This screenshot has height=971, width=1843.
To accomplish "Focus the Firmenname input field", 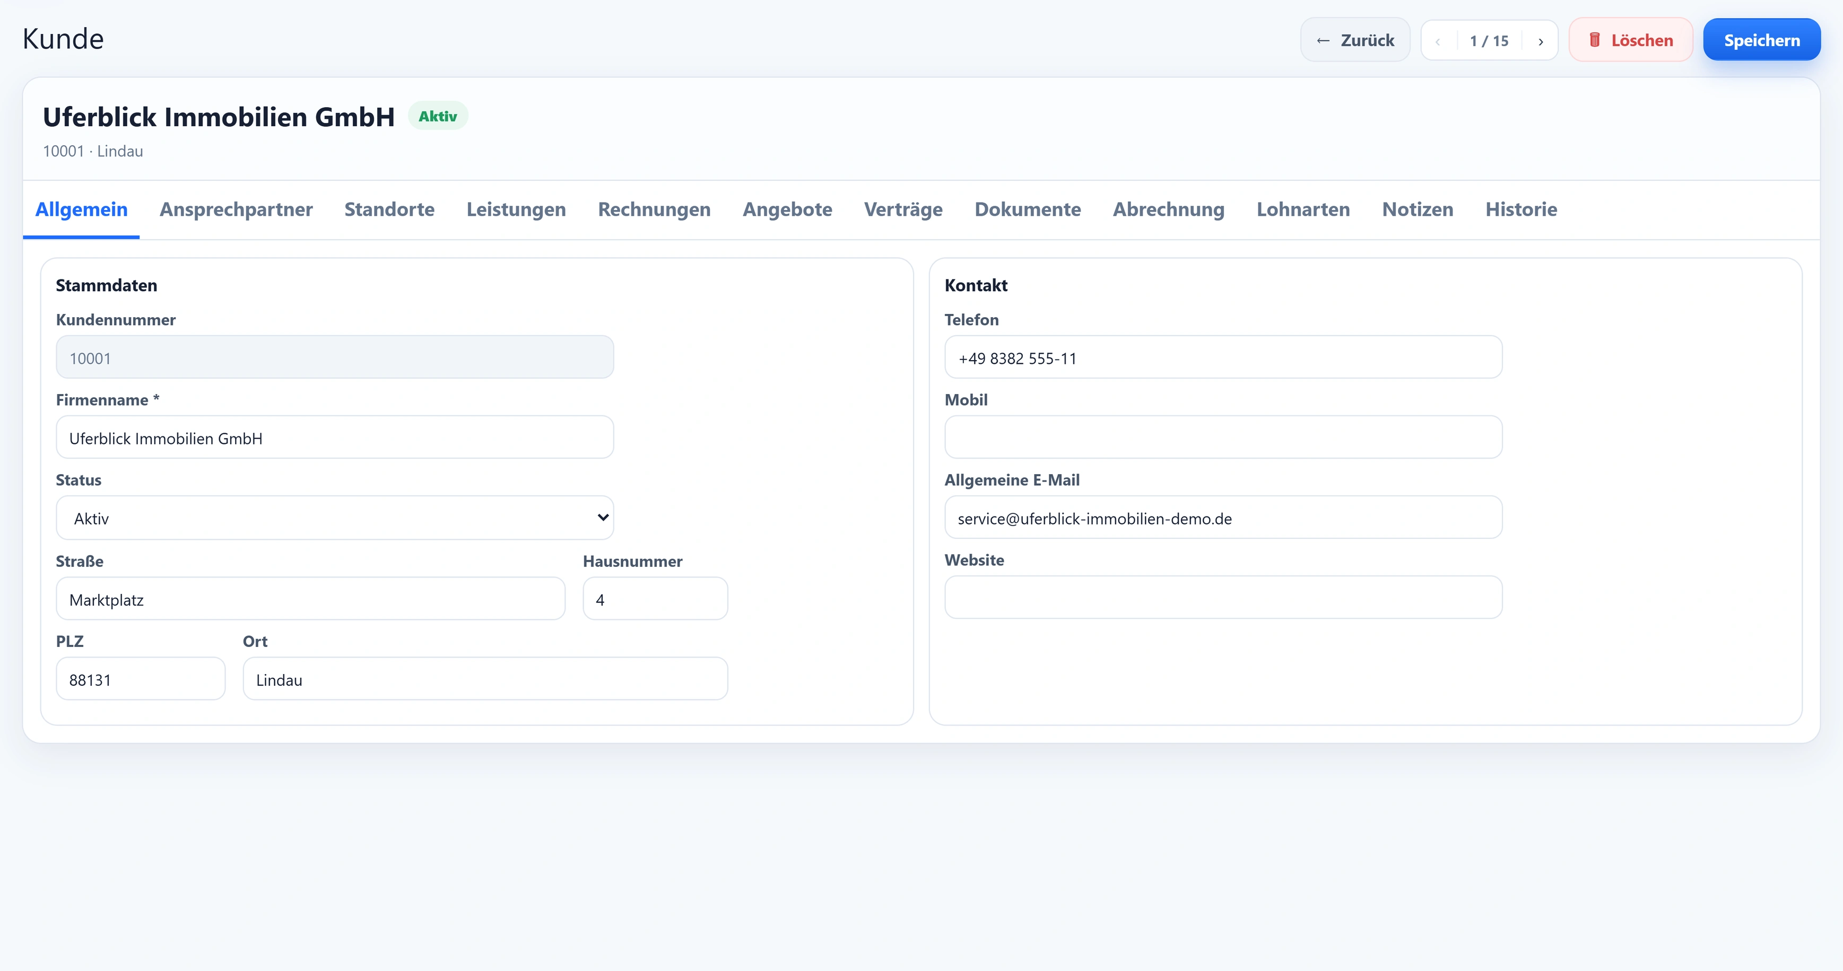I will 335,438.
